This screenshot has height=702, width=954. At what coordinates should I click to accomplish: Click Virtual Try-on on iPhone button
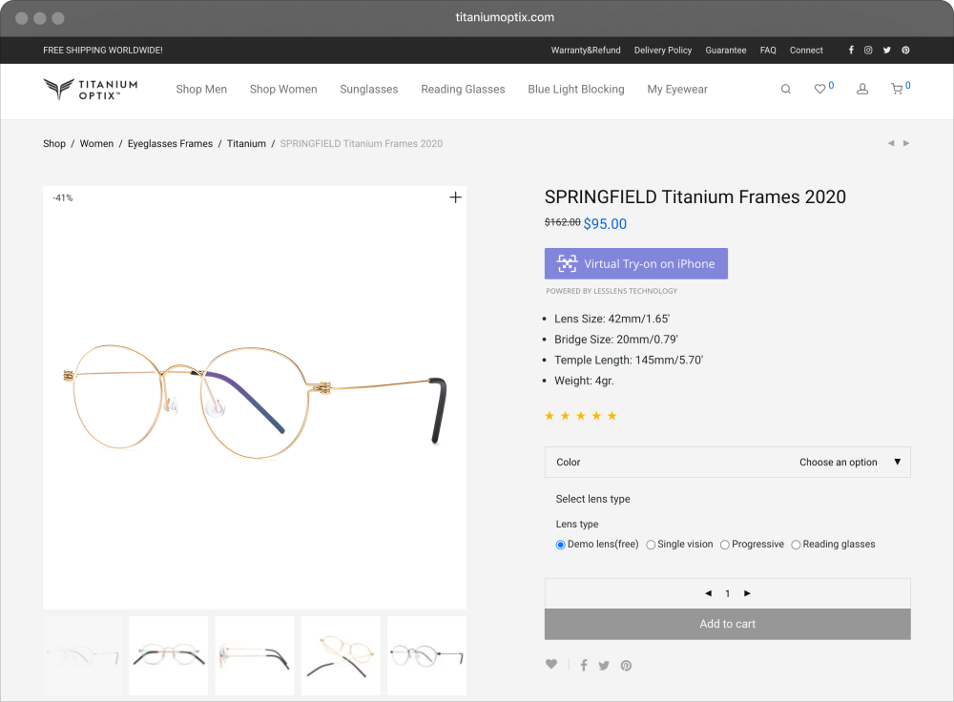tap(635, 263)
